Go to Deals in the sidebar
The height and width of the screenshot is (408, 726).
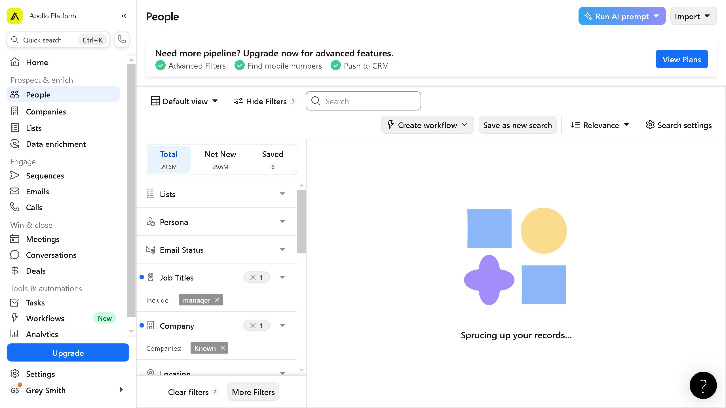pos(36,271)
